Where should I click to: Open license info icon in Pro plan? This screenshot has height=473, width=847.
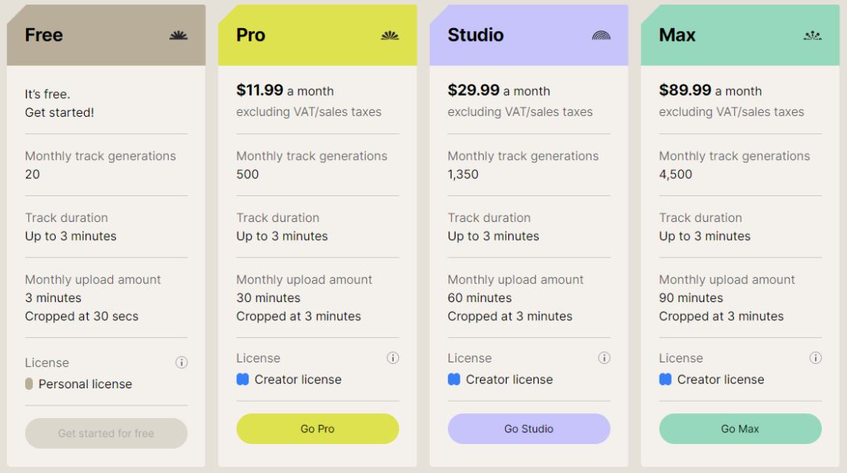393,358
